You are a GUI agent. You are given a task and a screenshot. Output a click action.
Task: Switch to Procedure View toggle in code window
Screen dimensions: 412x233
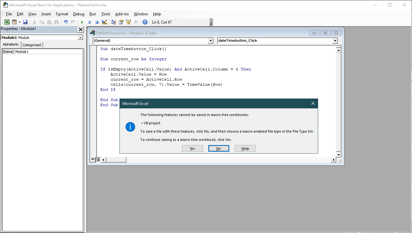(93, 159)
